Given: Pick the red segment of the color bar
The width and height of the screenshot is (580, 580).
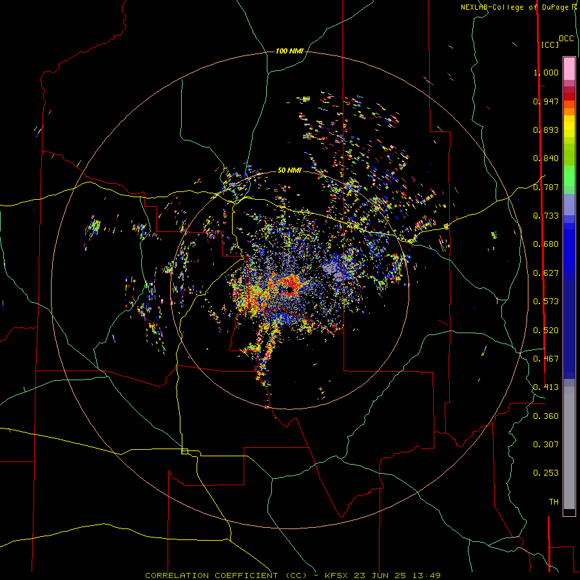Looking at the screenshot, I should (569, 97).
